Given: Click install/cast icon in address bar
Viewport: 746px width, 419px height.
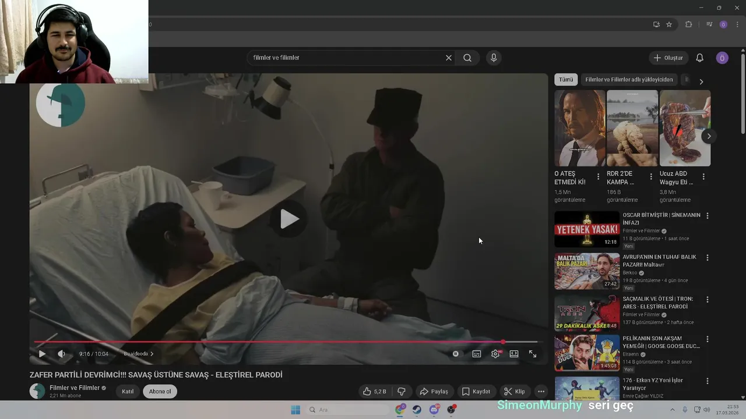Looking at the screenshot, I should click(x=656, y=24).
